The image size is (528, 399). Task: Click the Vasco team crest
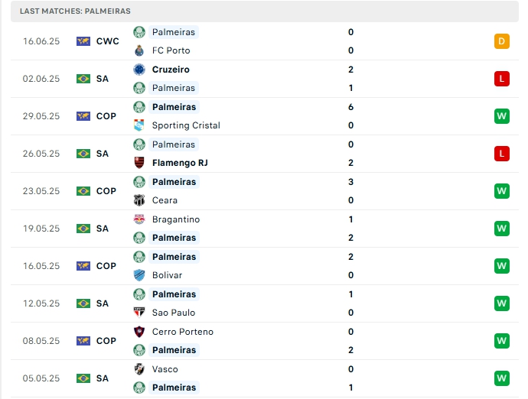(x=139, y=369)
